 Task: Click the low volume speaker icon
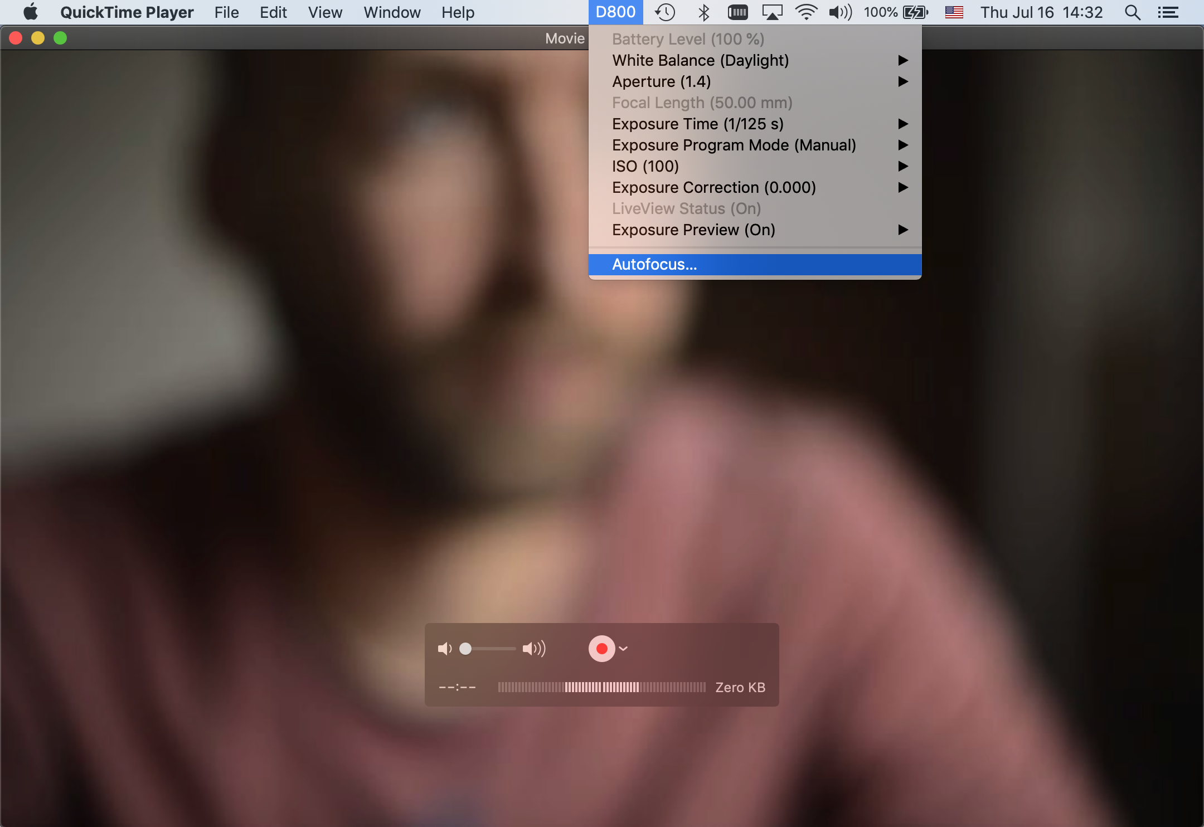444,649
